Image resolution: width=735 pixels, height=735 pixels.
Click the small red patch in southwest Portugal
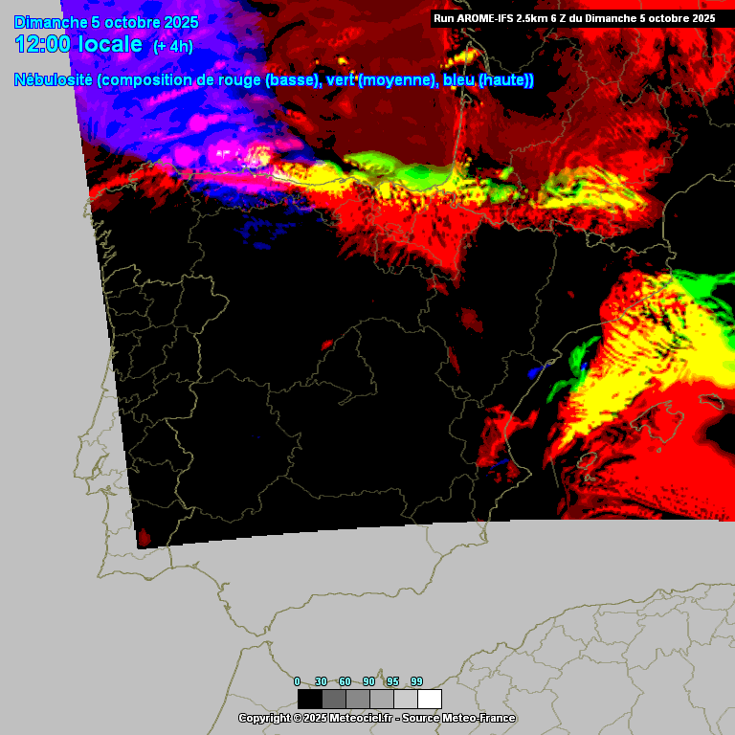click(145, 537)
